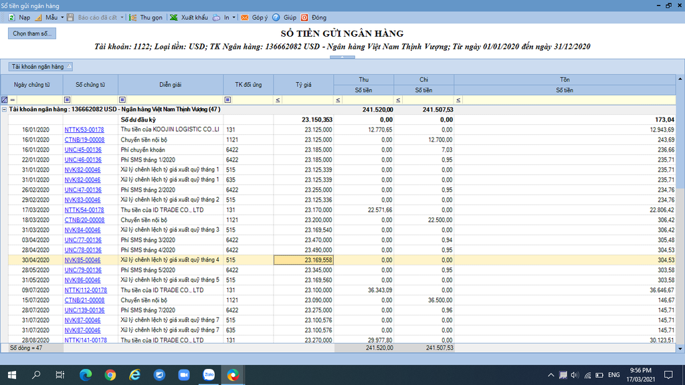Open Internet Explorer from taskbar
685x385 pixels.
pyautogui.click(x=135, y=375)
